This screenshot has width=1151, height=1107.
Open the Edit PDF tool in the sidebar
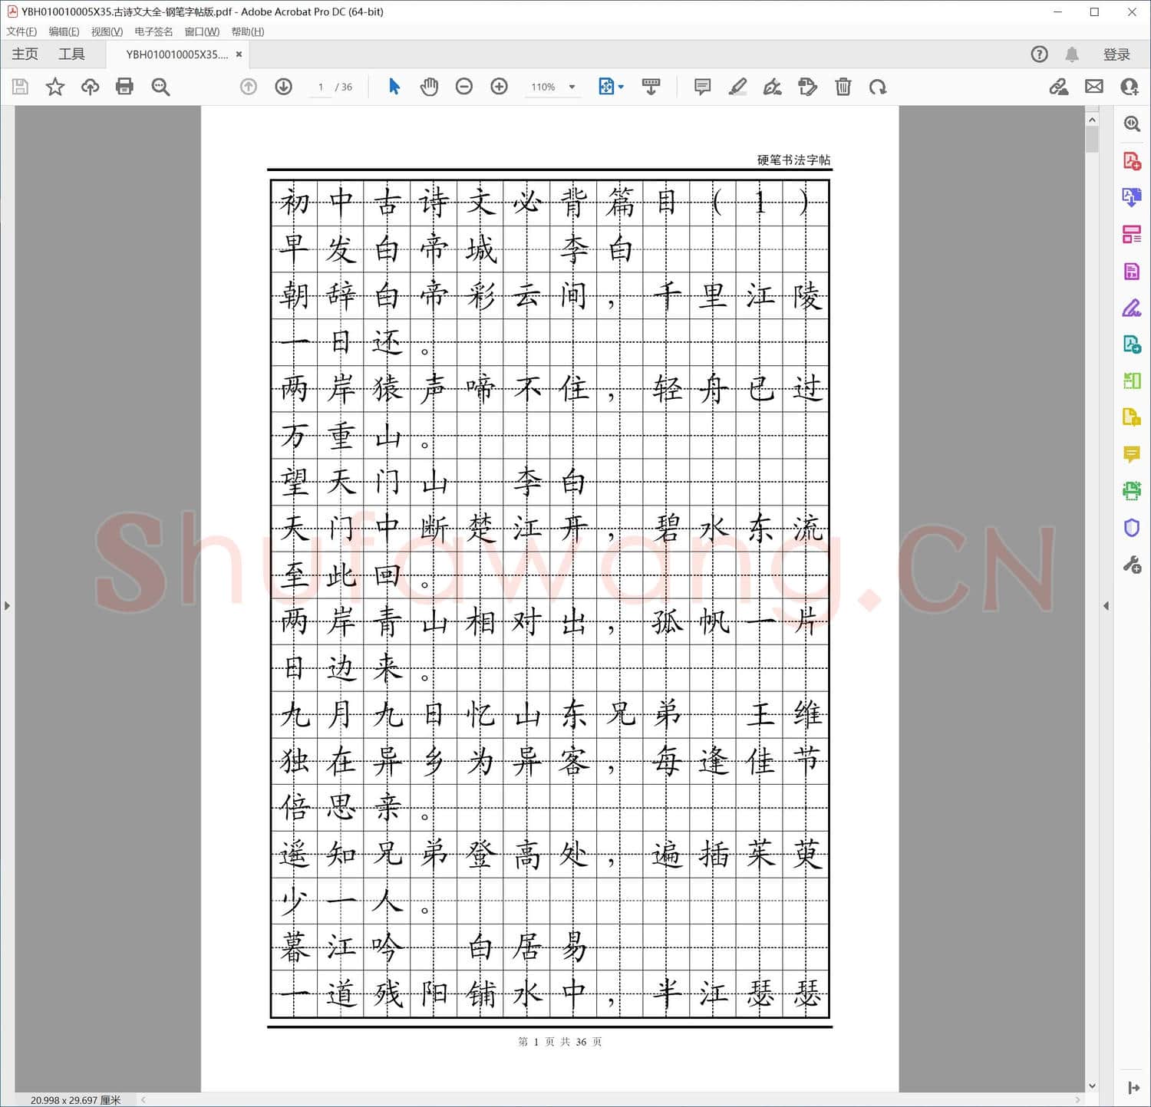pyautogui.click(x=1132, y=271)
